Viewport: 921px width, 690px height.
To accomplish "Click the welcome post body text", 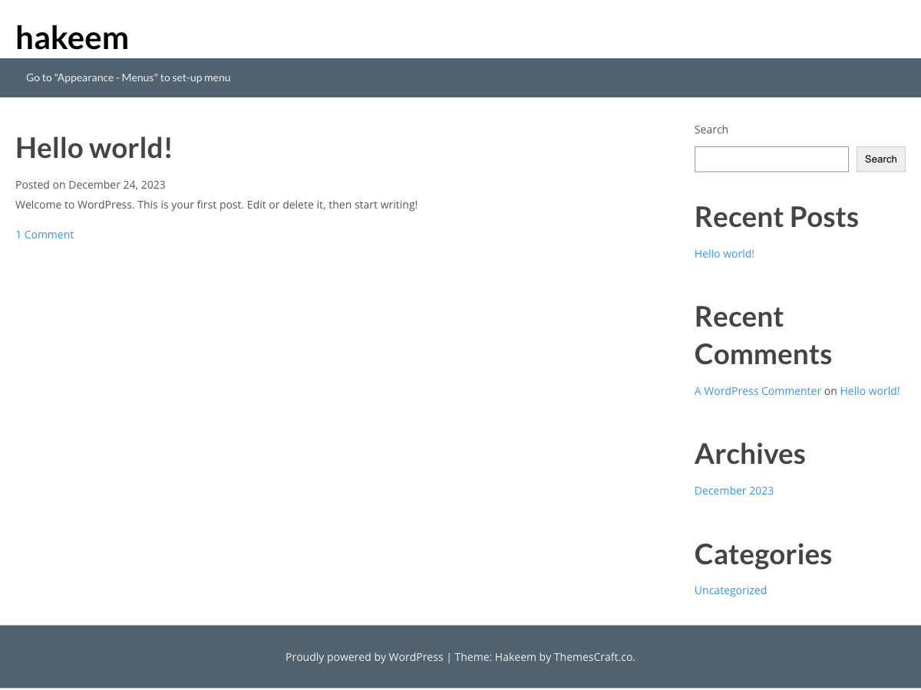I will pos(216,204).
